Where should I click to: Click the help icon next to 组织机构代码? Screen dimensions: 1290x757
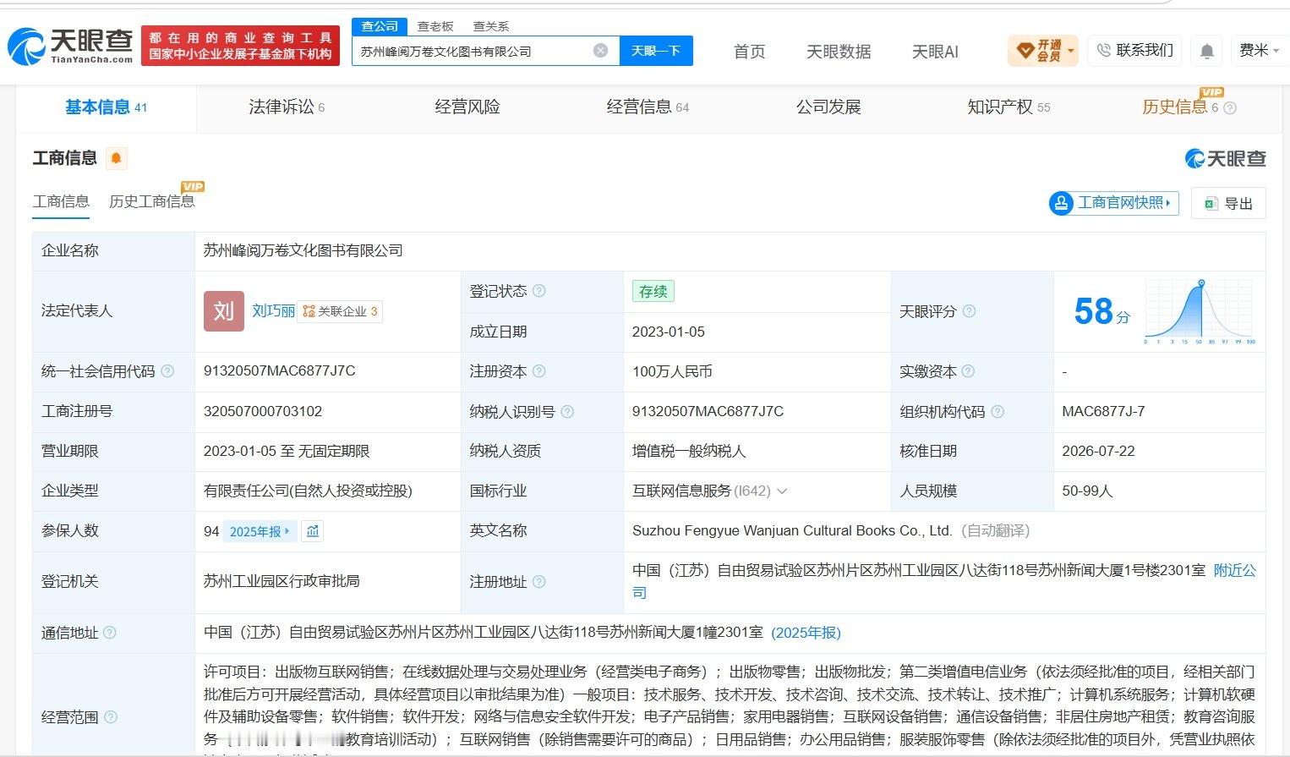998,412
